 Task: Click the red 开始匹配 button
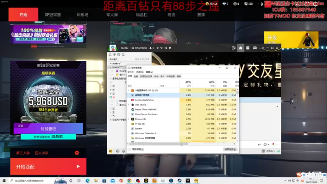(x=48, y=166)
